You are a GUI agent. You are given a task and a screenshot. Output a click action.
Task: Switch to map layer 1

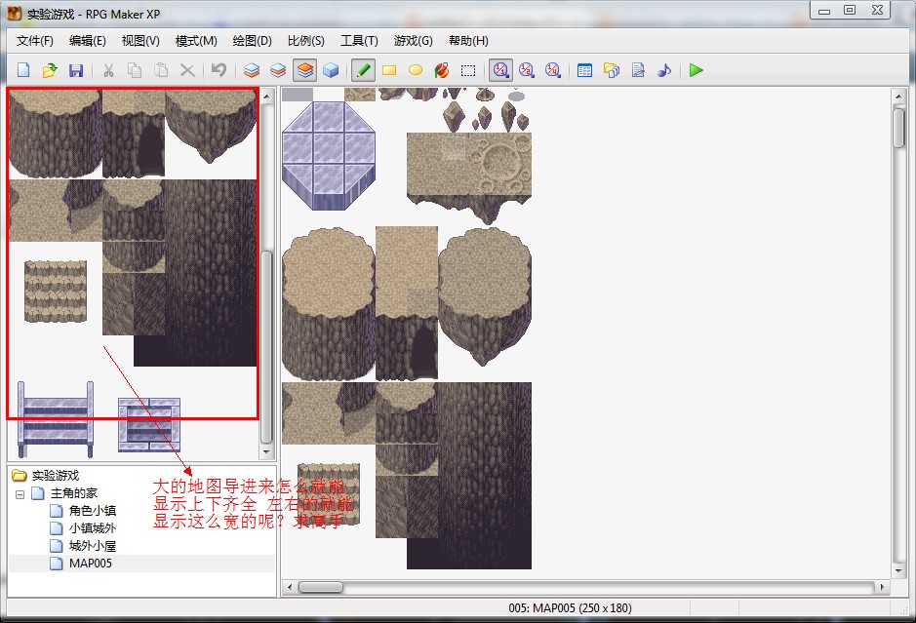coord(252,70)
